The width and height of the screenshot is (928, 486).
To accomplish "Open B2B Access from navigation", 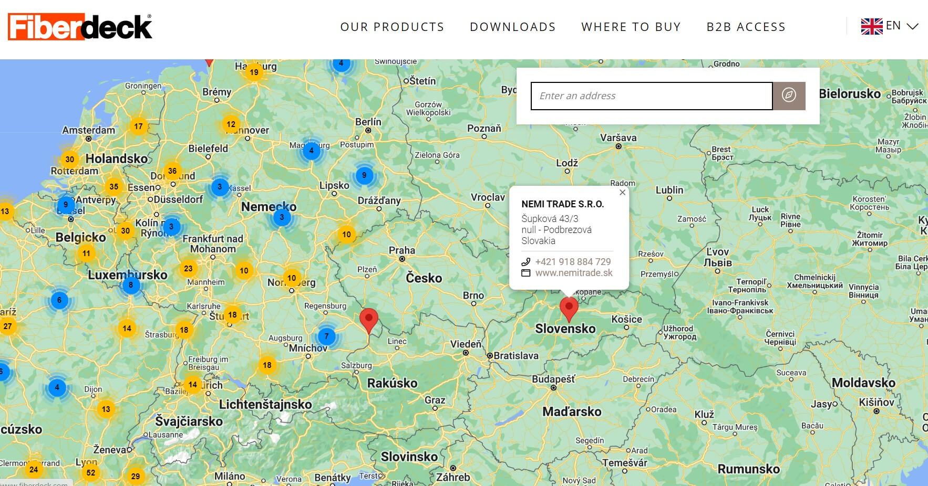I will 746,27.
